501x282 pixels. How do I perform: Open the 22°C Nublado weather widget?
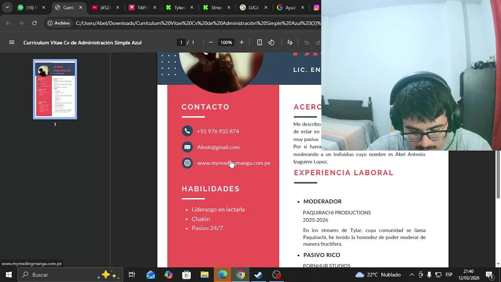378,275
